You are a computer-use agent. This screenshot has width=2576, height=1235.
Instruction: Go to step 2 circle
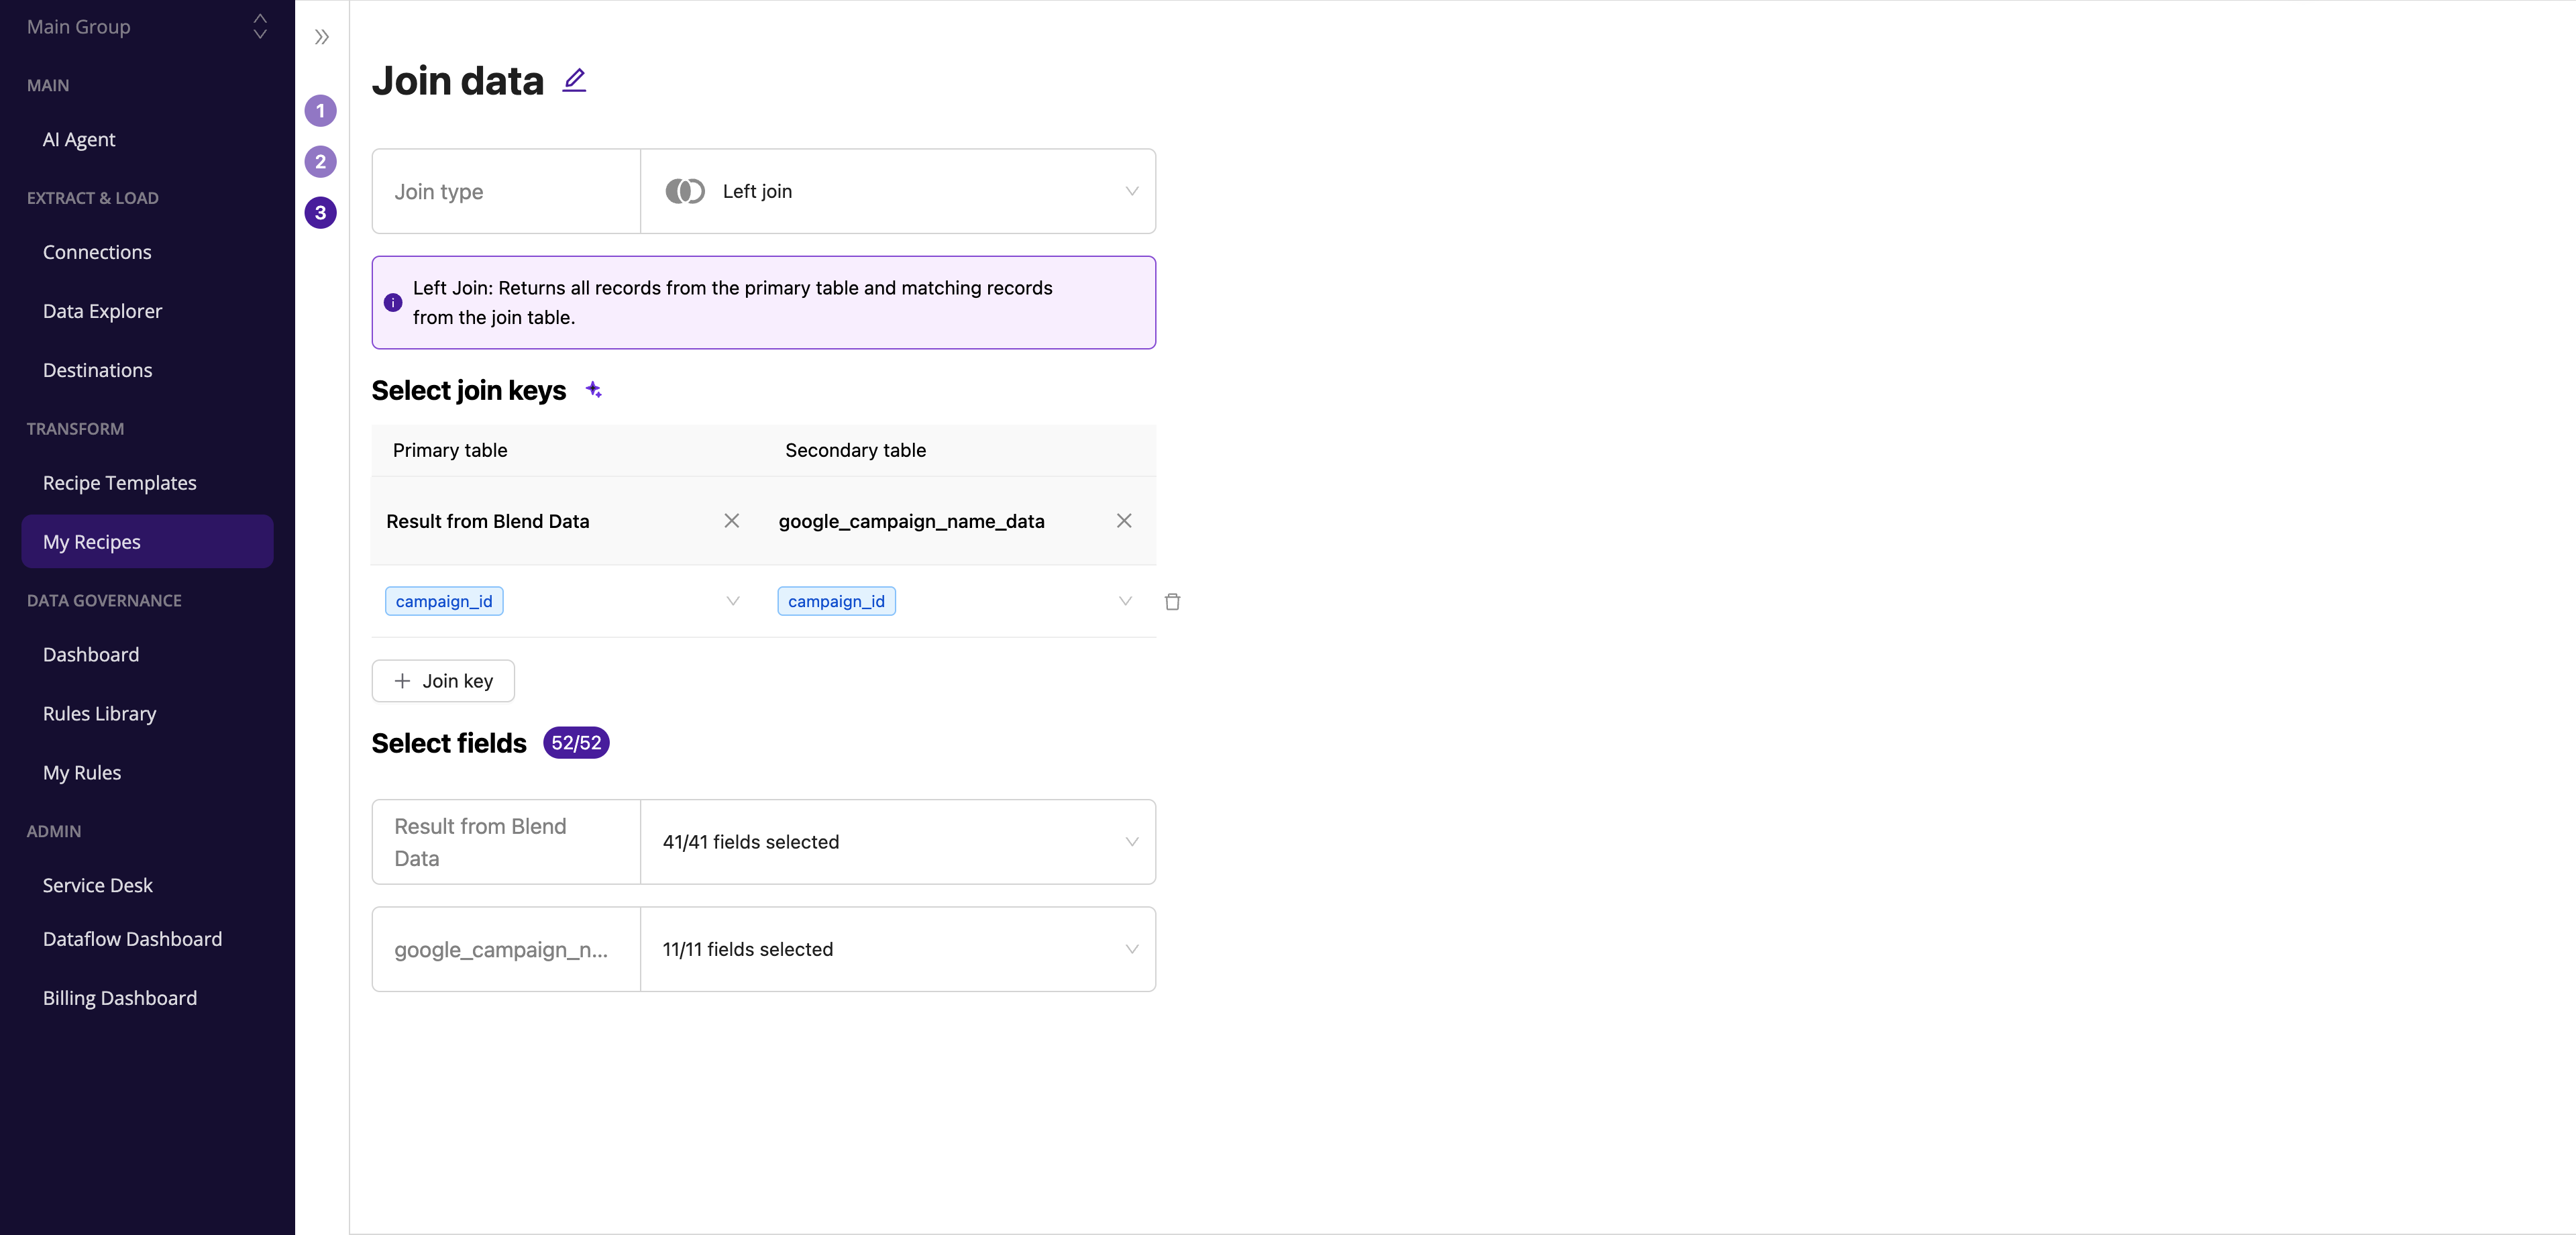tap(320, 162)
